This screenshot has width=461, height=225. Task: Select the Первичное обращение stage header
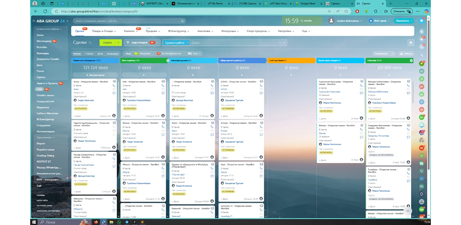(95, 60)
